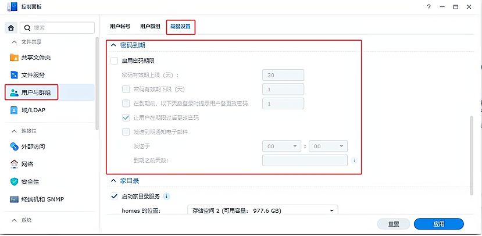
Task: Enable the 启用密码期限 checkbox
Action: (114, 60)
